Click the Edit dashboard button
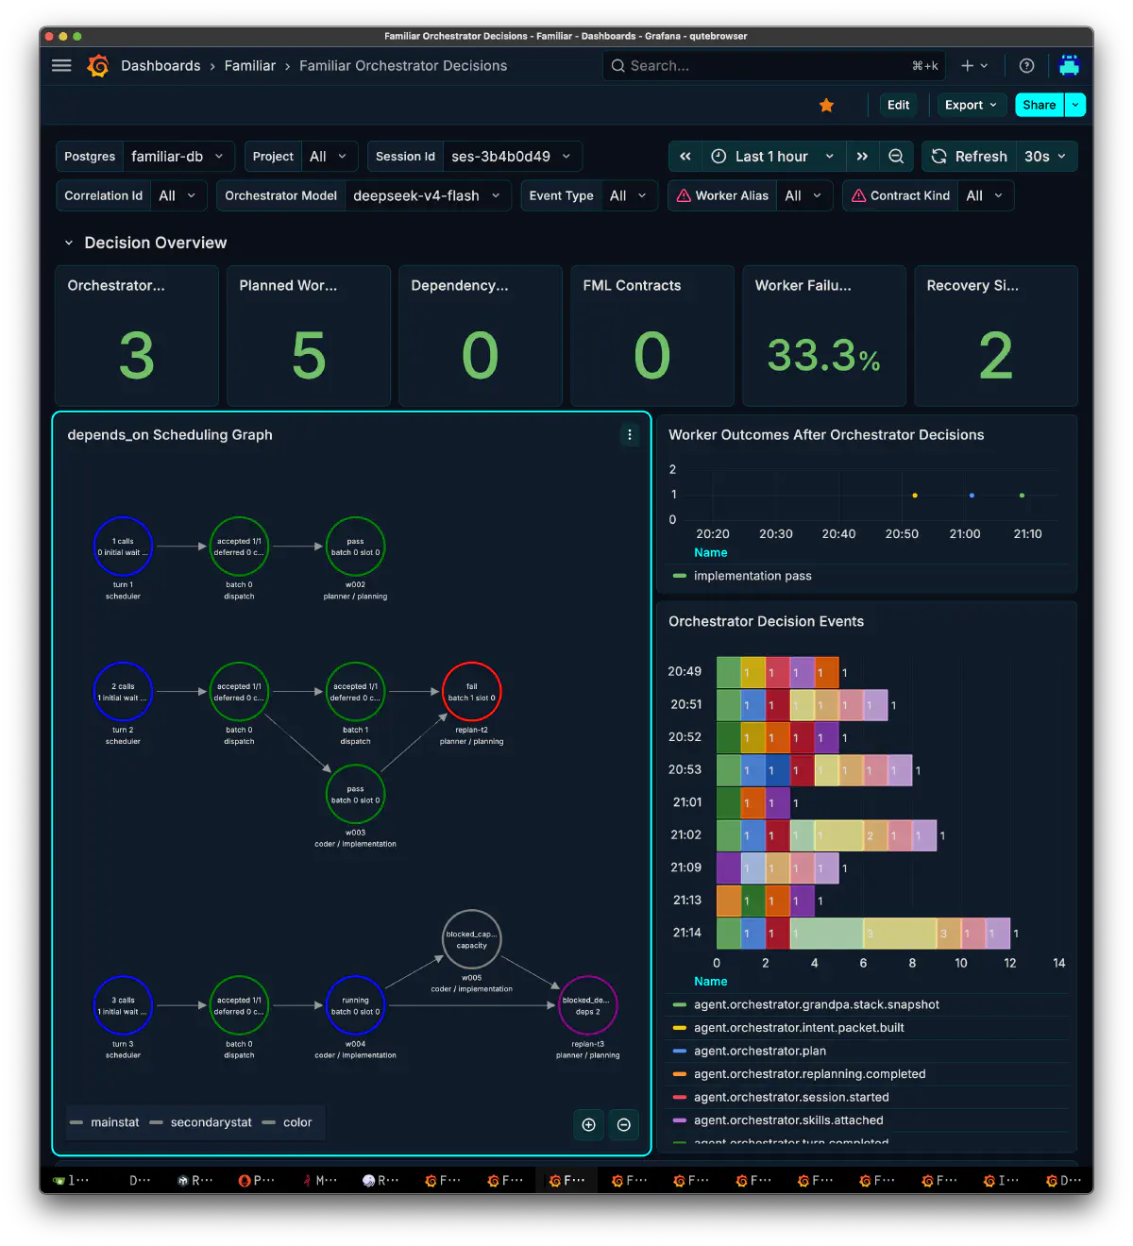Screen dimensions: 1133x1246 coord(898,105)
